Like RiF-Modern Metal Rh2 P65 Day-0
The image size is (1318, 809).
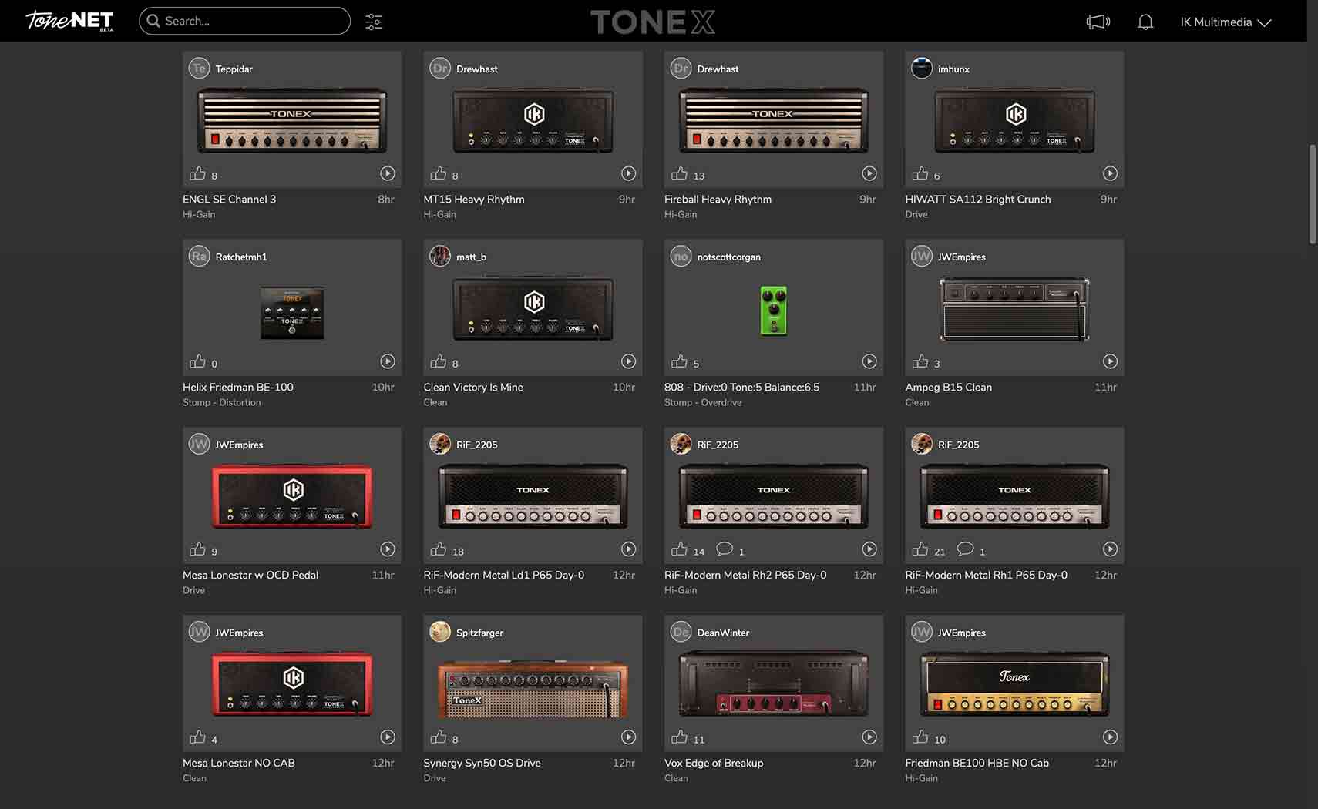(679, 549)
